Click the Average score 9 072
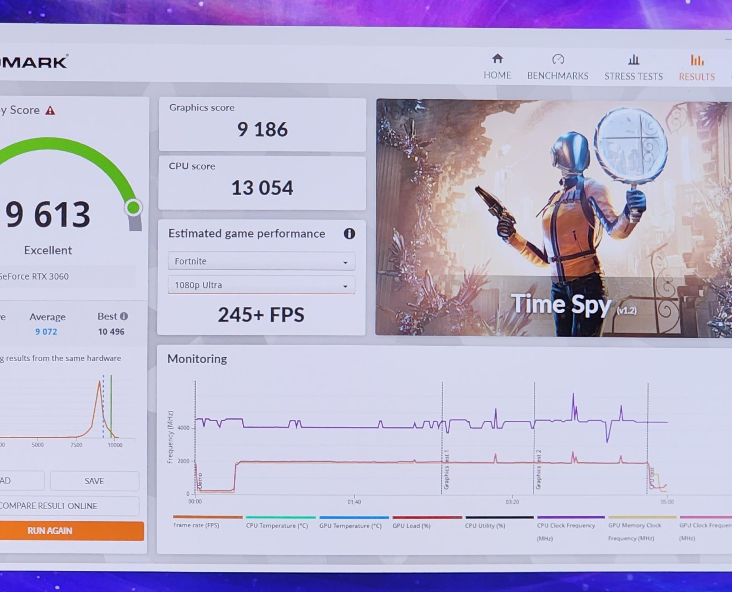Viewport: 732px width, 592px height. pyautogui.click(x=46, y=332)
